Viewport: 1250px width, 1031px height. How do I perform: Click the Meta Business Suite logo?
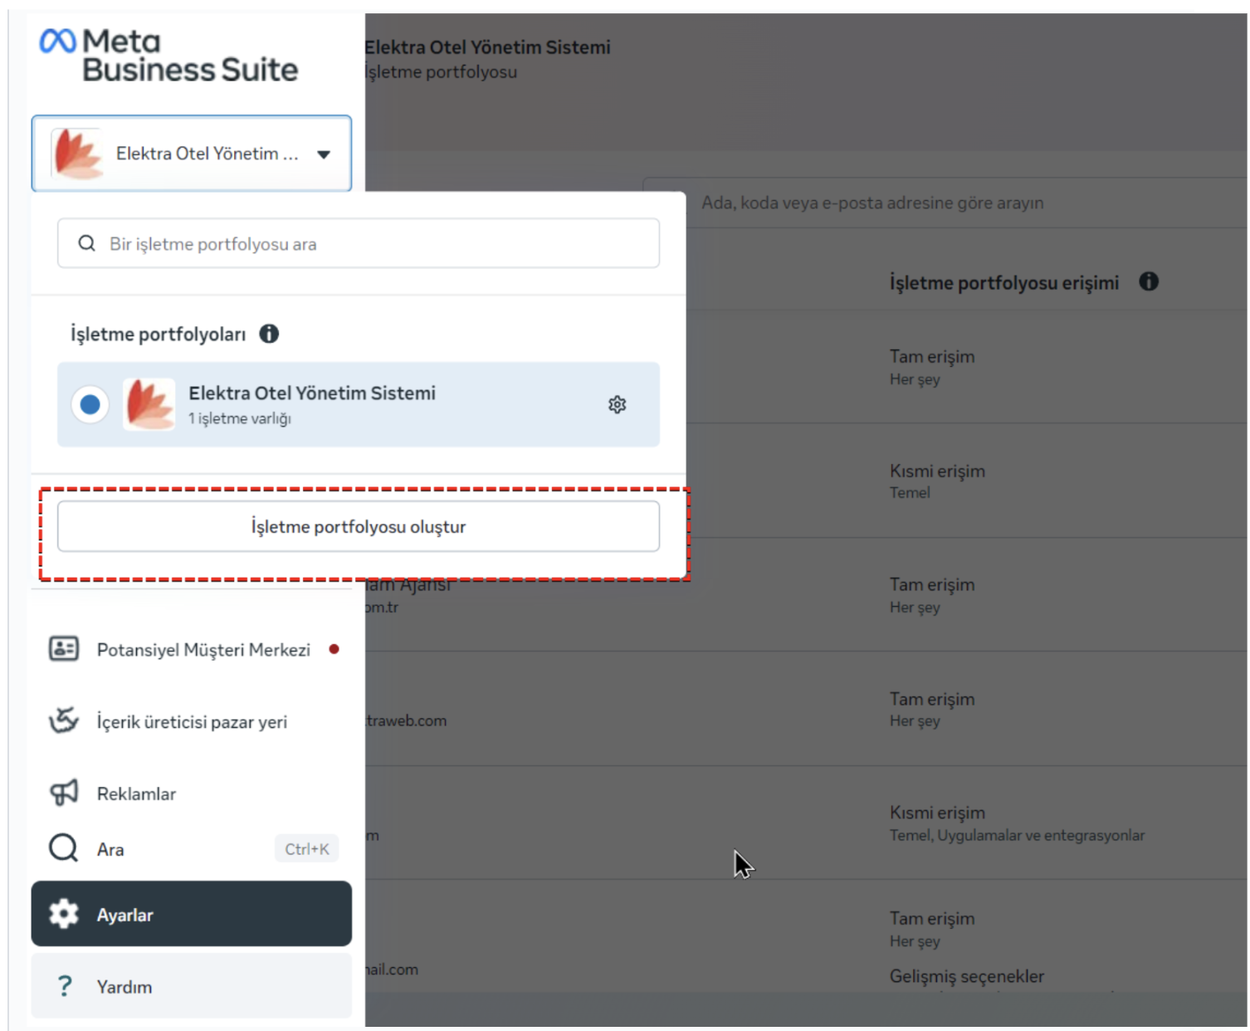click(x=169, y=56)
